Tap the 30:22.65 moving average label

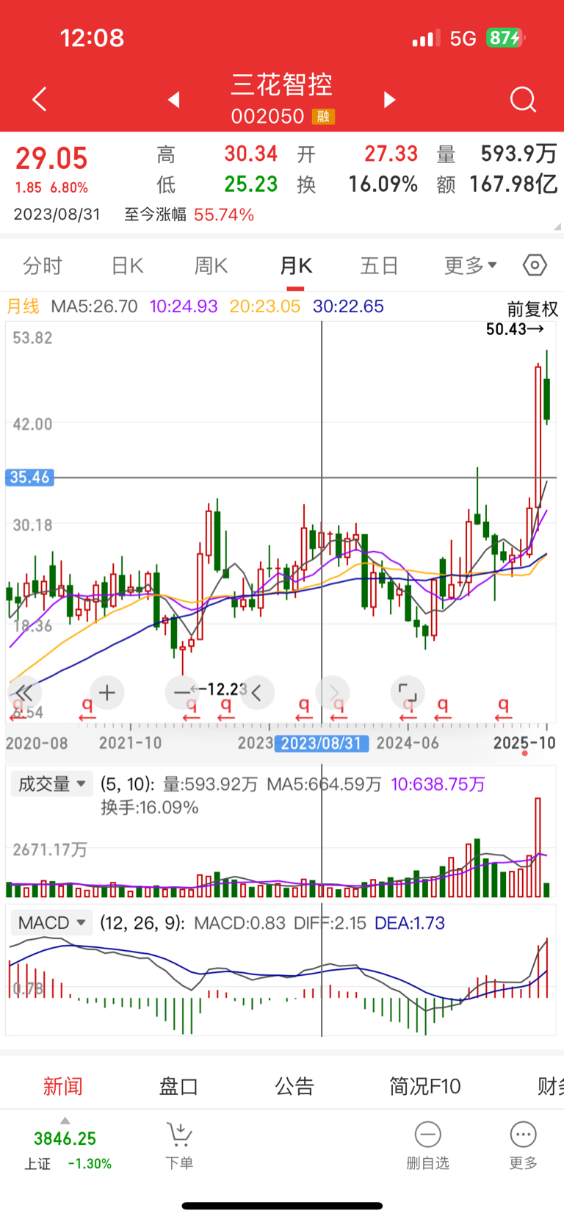pos(348,306)
